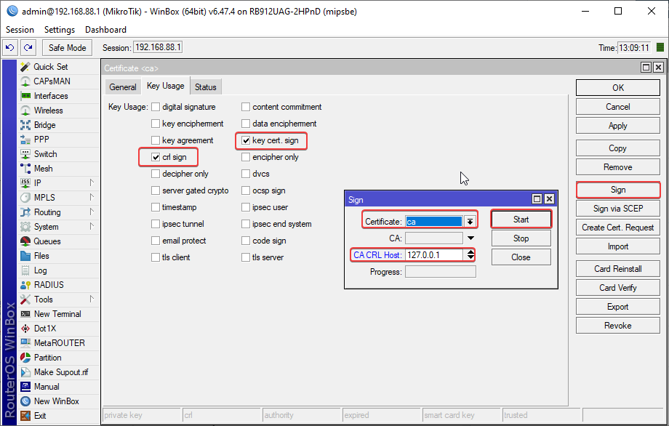Open Interfaces sidebar icon
This screenshot has width=669, height=426.
pyautogui.click(x=25, y=95)
